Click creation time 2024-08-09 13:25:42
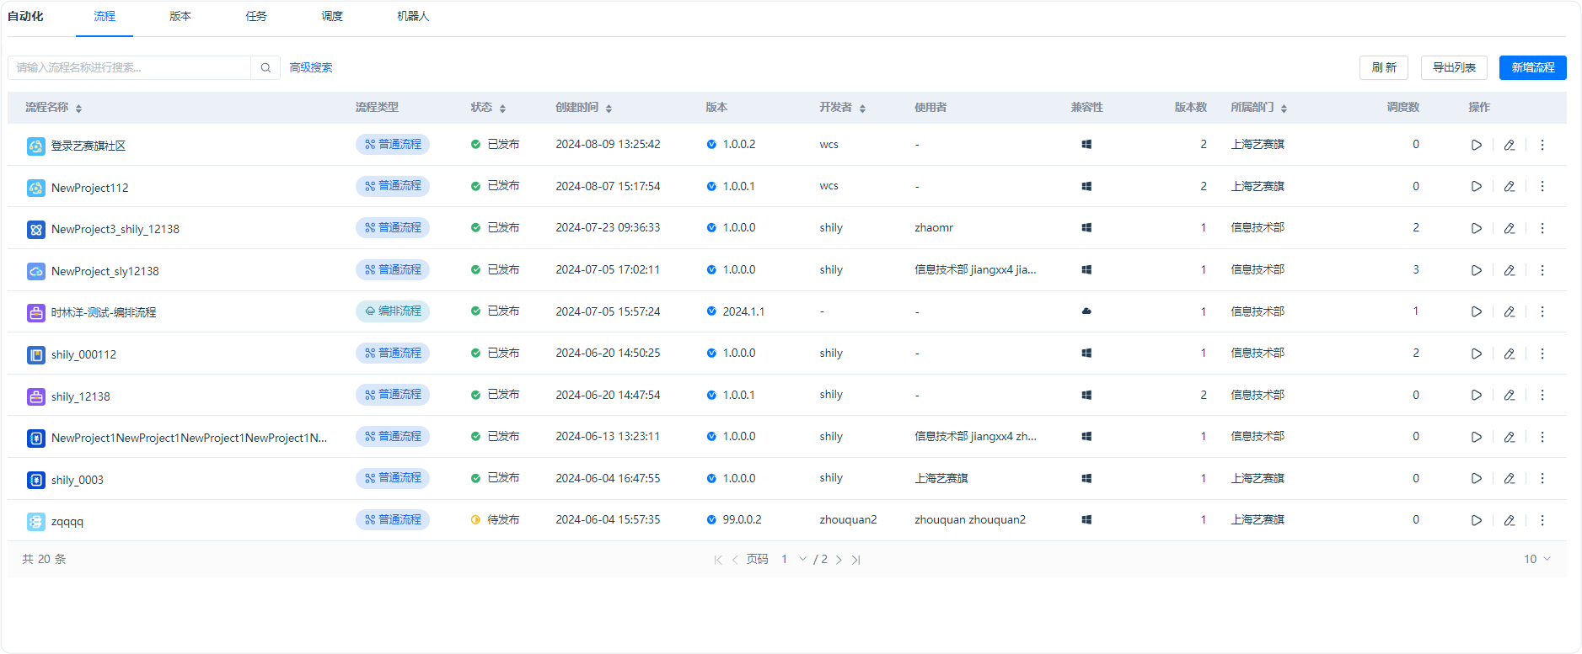Screen dimensions: 1582x654 [608, 145]
